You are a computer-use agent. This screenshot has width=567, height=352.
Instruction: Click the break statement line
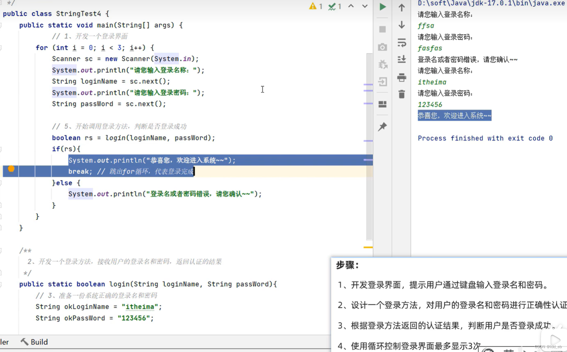pos(131,171)
